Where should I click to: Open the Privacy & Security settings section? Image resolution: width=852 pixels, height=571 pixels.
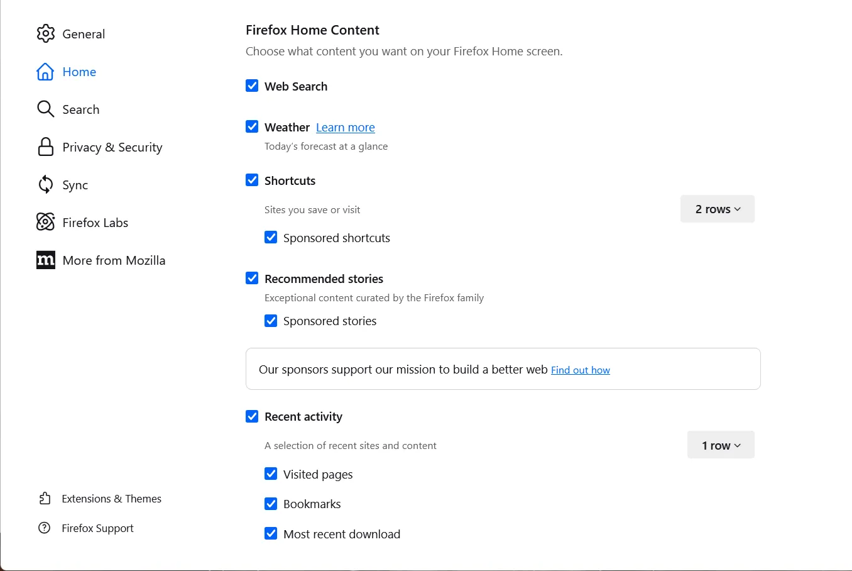pyautogui.click(x=112, y=147)
